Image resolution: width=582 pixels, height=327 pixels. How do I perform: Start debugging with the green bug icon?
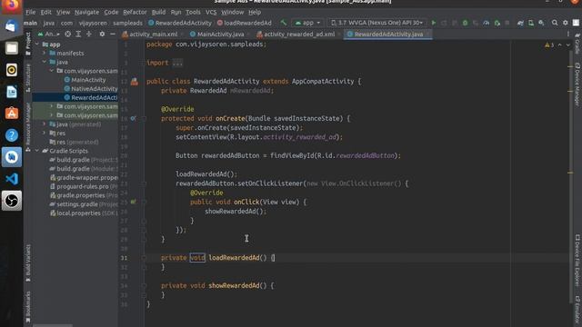point(465,23)
